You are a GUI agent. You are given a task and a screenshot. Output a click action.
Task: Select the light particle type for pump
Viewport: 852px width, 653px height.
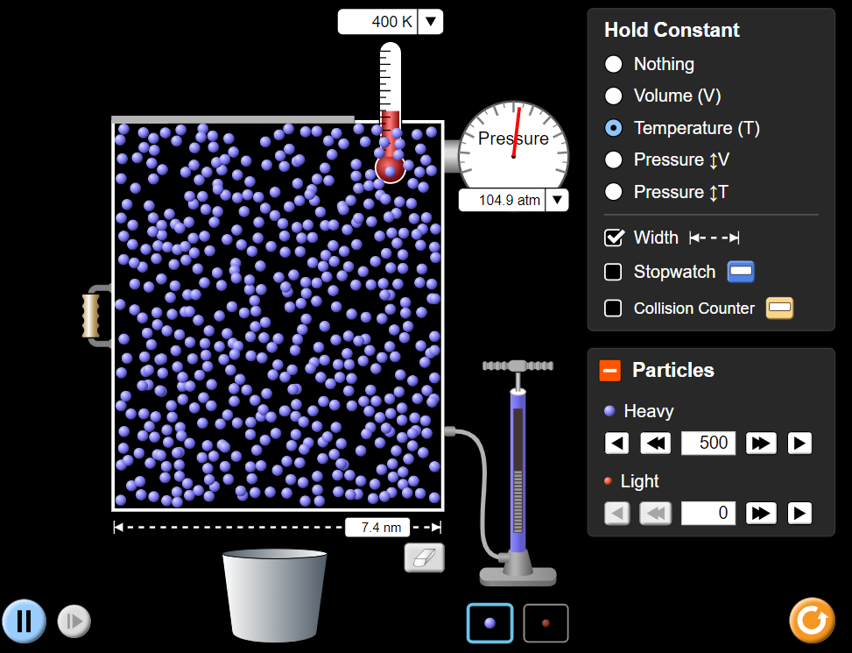[546, 623]
